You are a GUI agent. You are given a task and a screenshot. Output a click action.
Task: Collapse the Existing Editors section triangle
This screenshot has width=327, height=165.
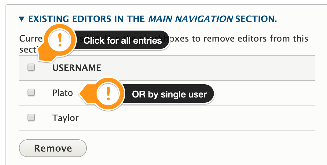(21, 20)
